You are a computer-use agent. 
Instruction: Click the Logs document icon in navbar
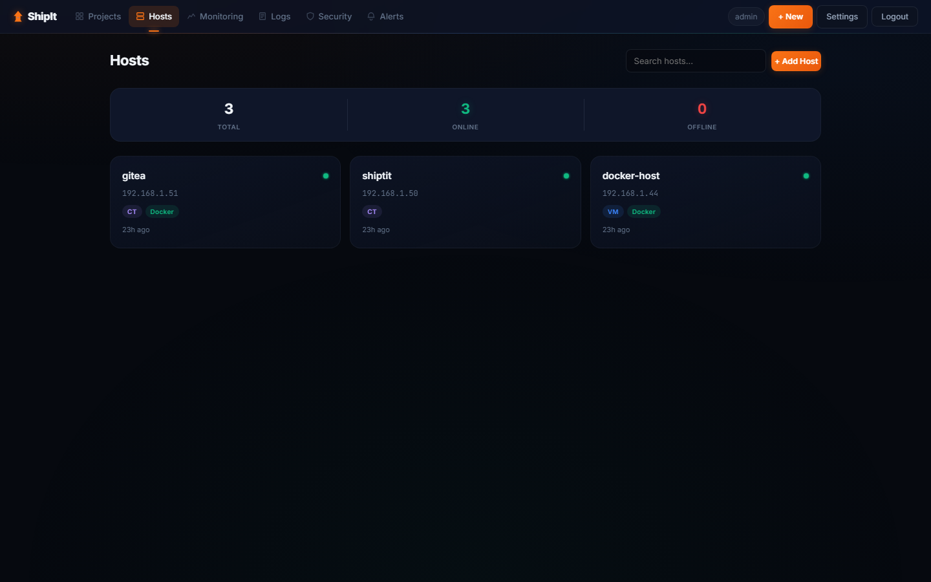(x=262, y=17)
